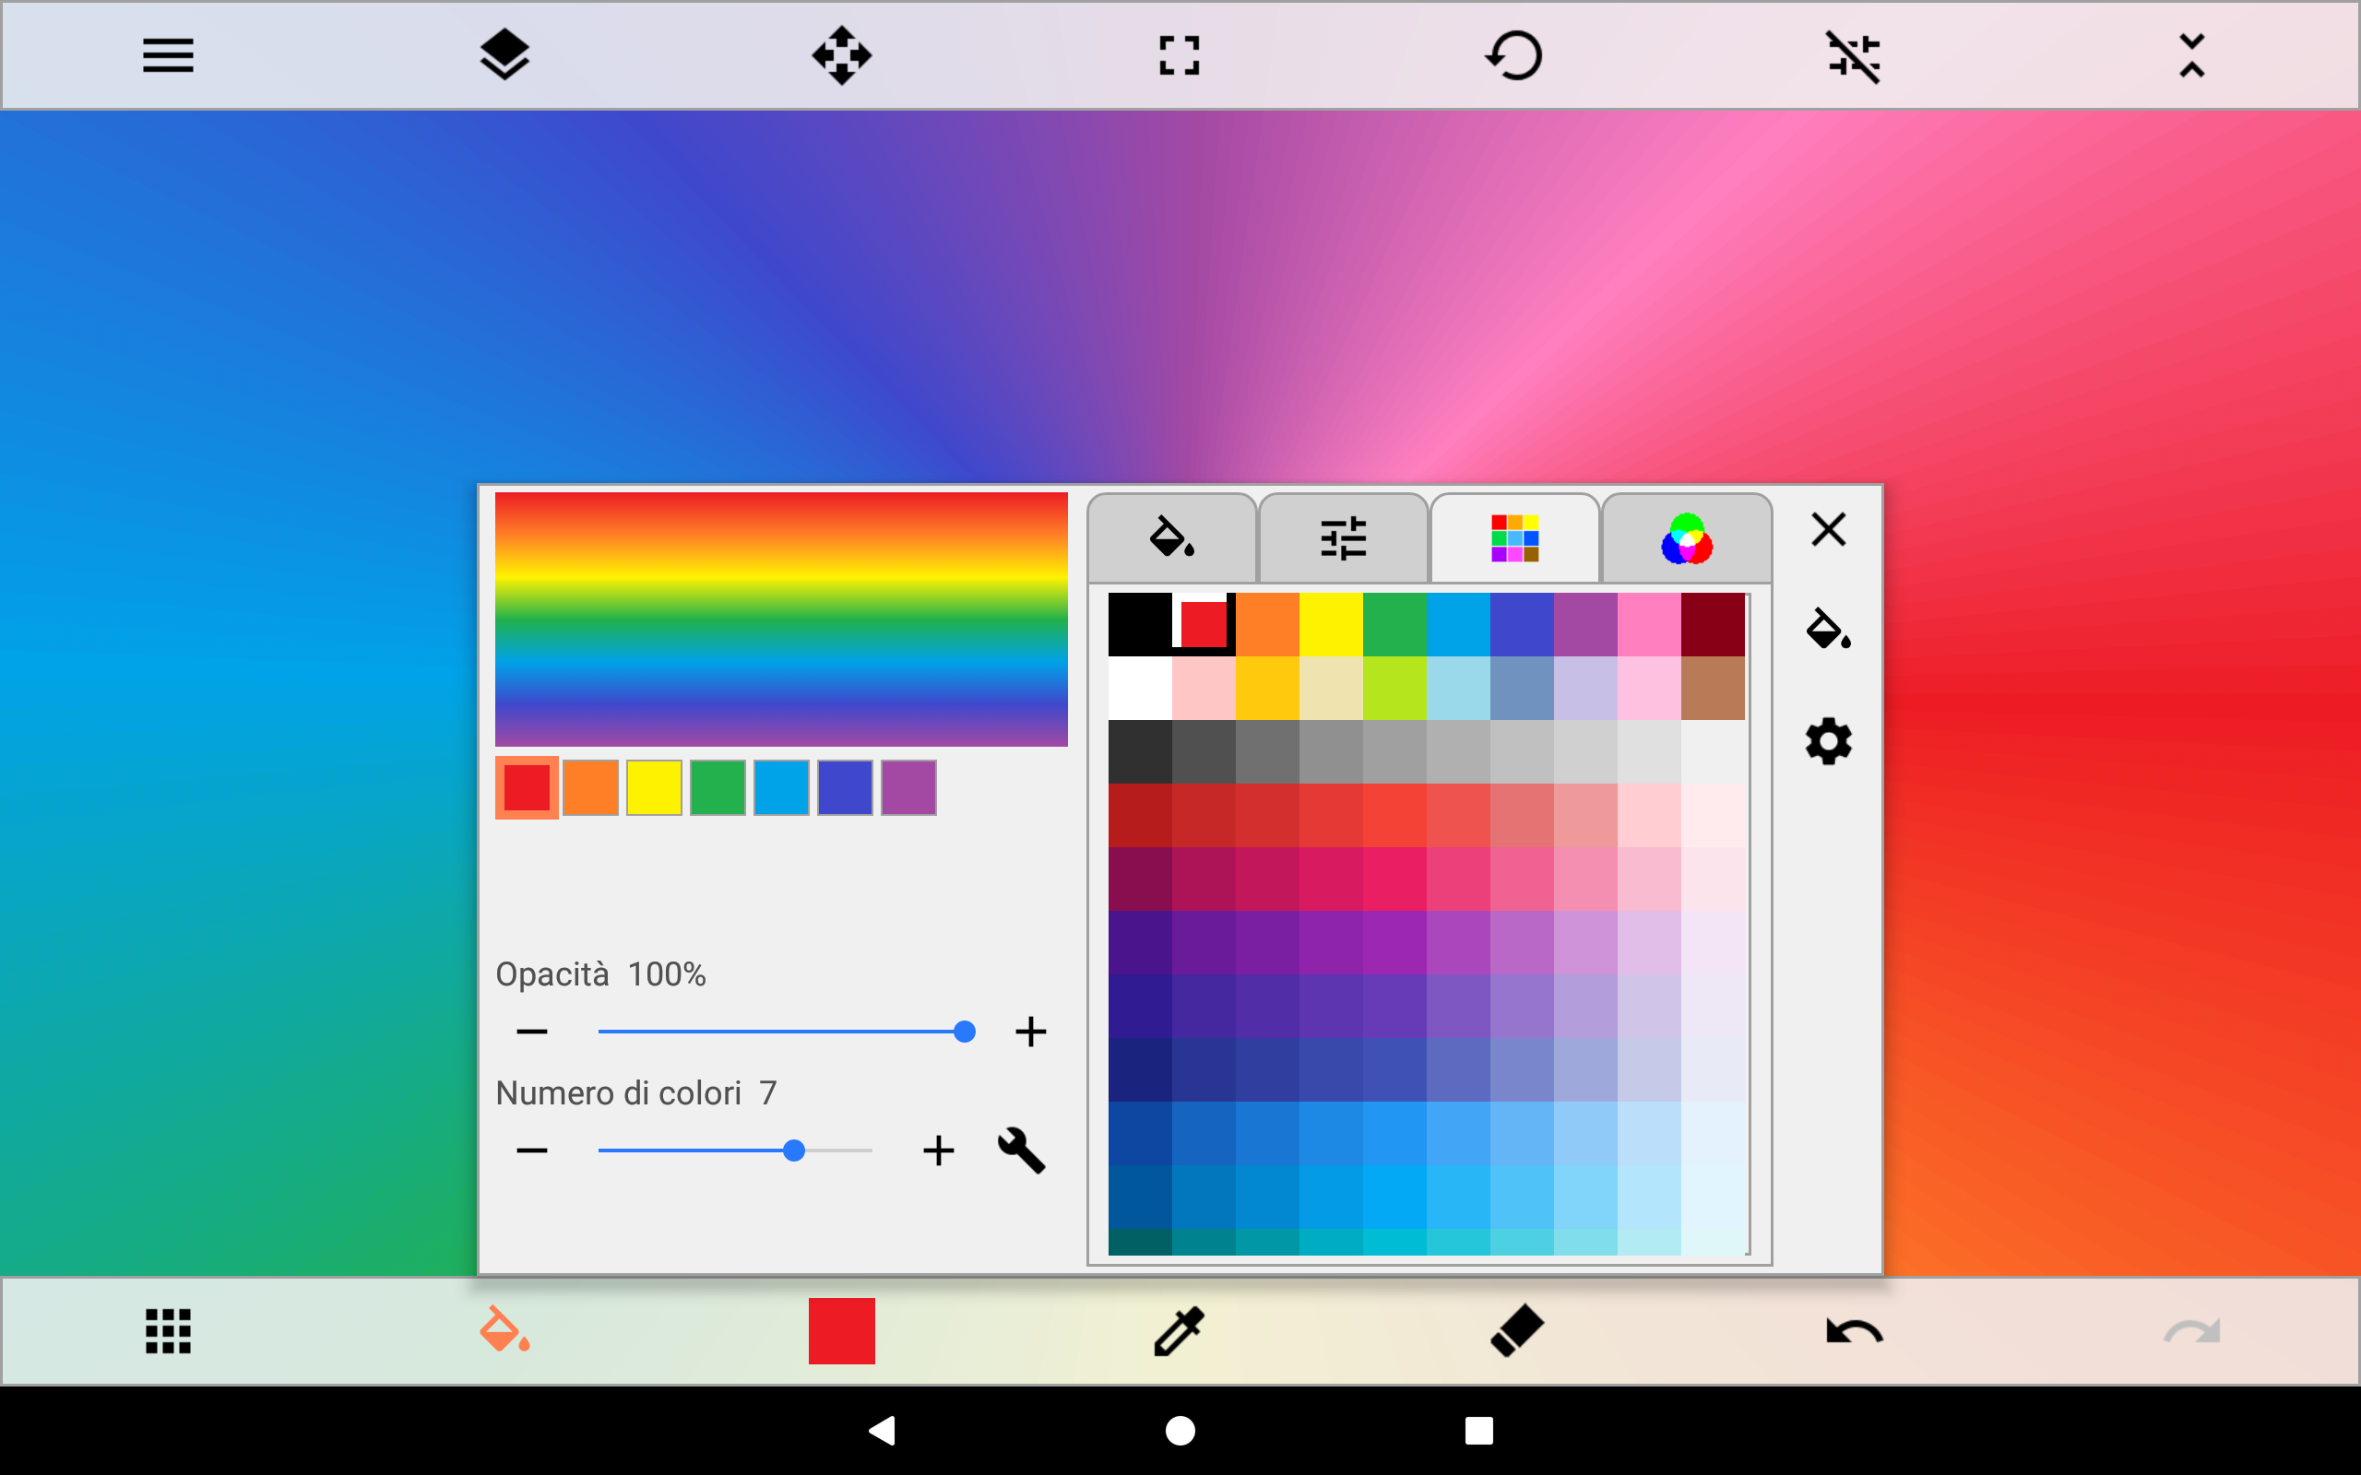Screen dimensions: 2361x1475
Task: Open the hamburger menu
Action: click(x=168, y=55)
